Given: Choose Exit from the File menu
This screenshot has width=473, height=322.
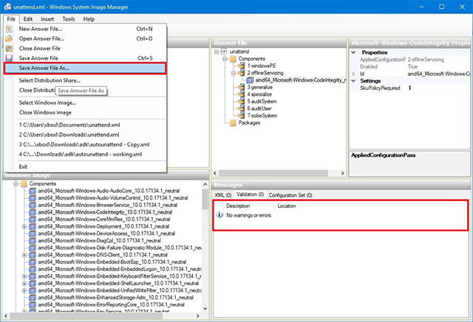Looking at the screenshot, I should (85, 167).
